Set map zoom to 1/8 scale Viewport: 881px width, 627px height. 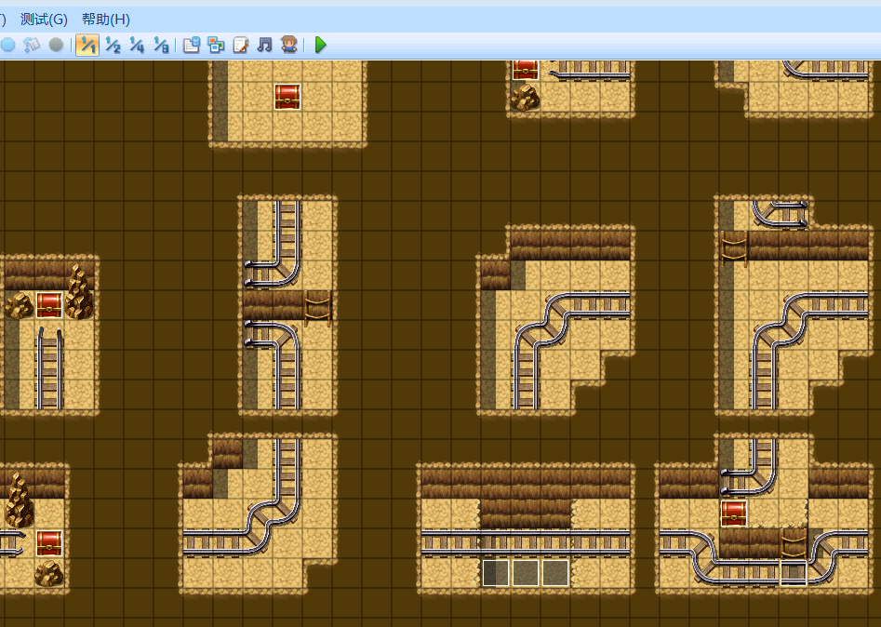coord(161,45)
